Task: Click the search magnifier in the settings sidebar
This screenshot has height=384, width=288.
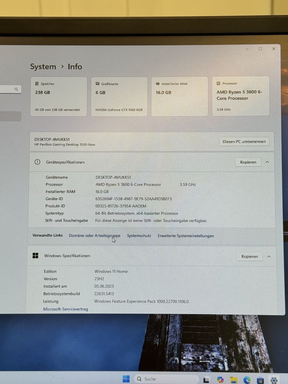Action: tap(16, 89)
